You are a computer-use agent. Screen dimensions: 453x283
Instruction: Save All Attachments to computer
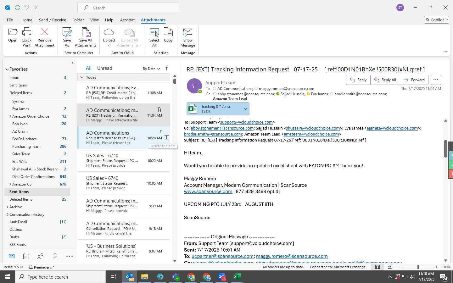[86, 37]
